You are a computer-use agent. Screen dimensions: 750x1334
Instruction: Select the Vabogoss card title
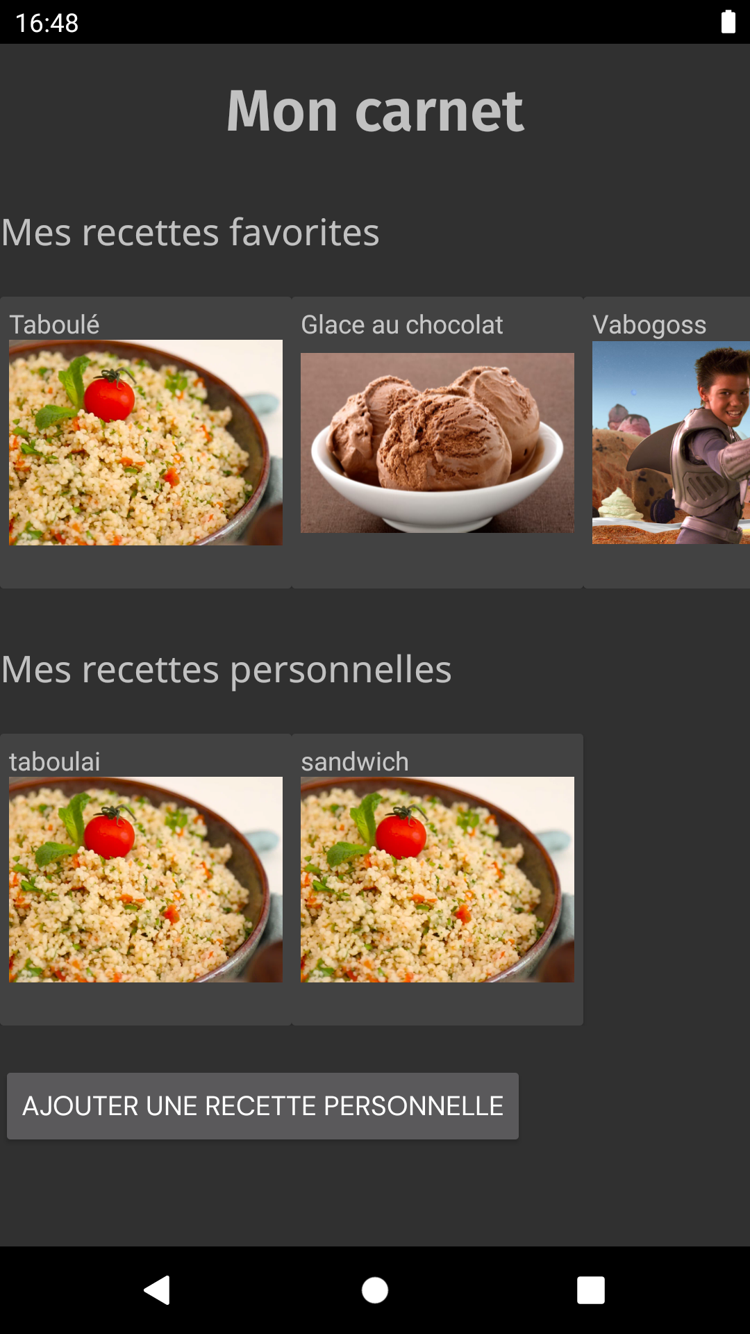point(649,324)
